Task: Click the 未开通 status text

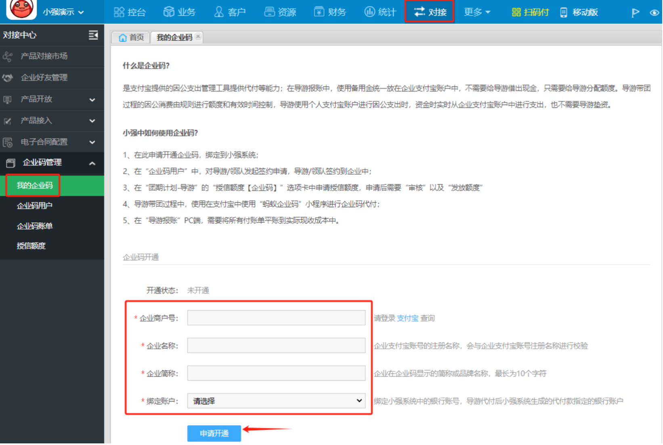Action: (x=198, y=291)
